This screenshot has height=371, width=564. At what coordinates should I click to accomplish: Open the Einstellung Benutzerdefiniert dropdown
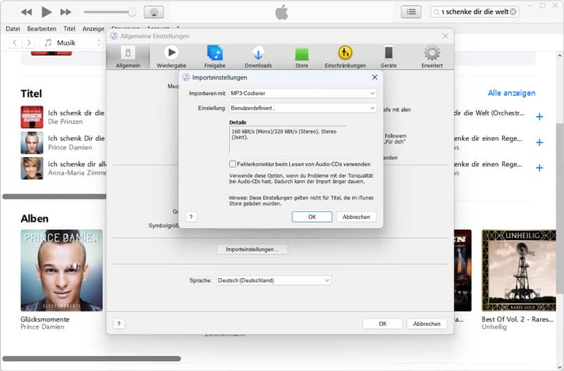[x=303, y=108]
